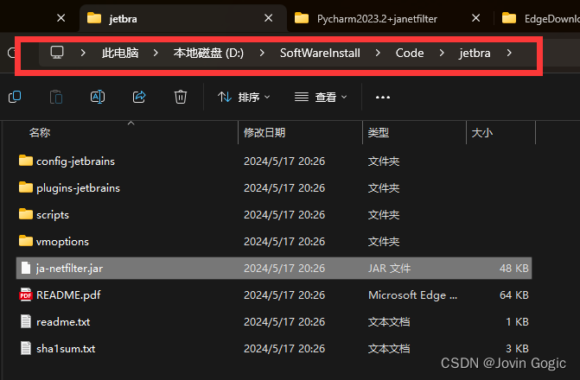Click the Pycharm2023.2+janetfilter tab folder icon
Viewport: 580px width, 380px height.
(302, 18)
